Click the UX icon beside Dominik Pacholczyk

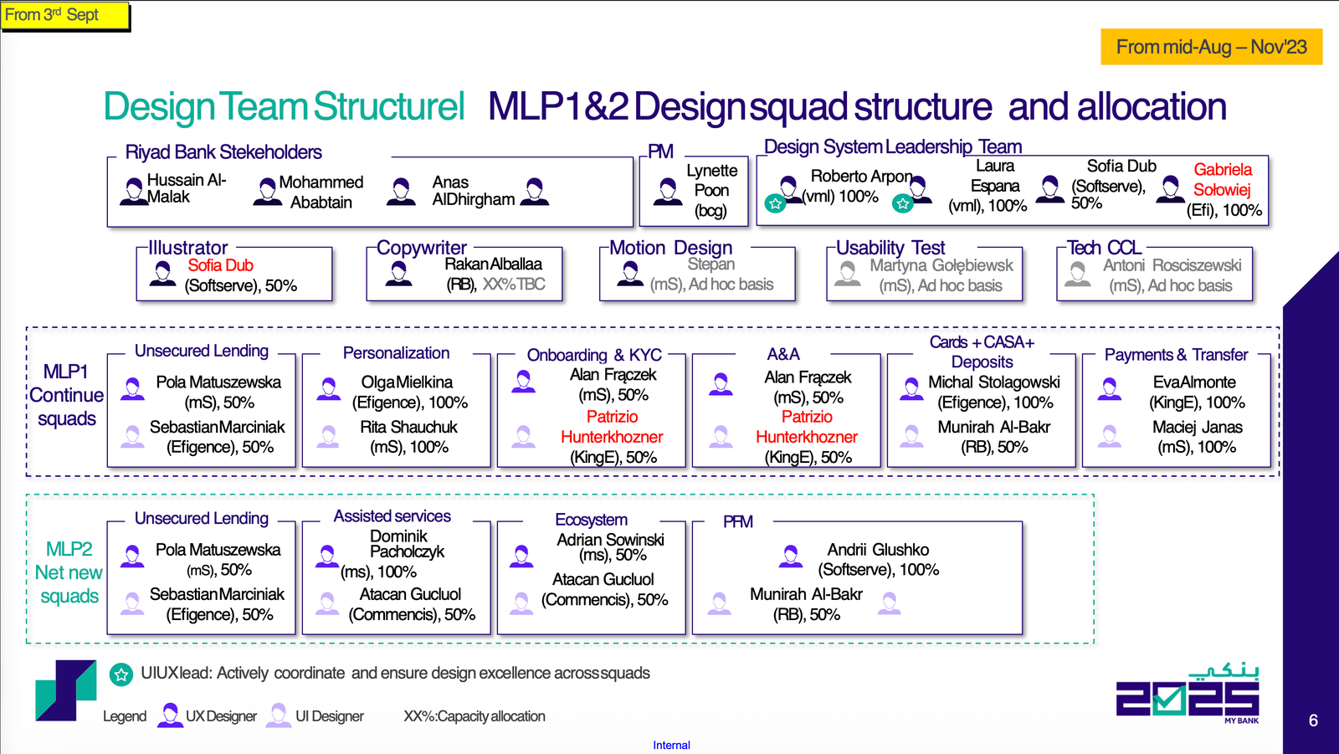coord(327,556)
